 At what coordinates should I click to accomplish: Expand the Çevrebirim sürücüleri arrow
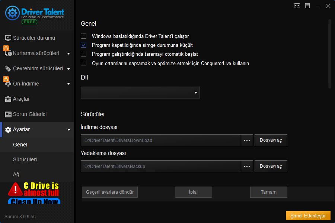[x=68, y=69]
